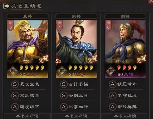Tap the S-rank icon beside 文武双全
Screen dimensions: 153x119
tap(15, 95)
